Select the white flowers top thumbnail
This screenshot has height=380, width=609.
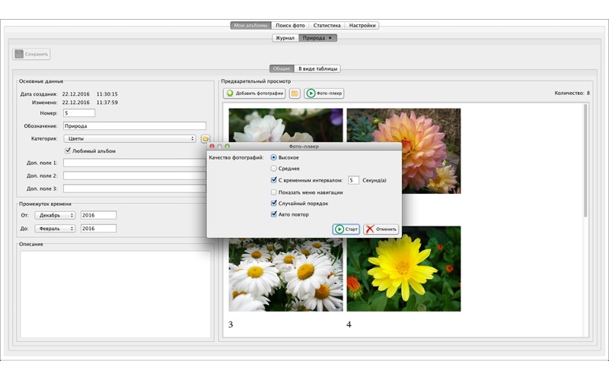point(286,125)
